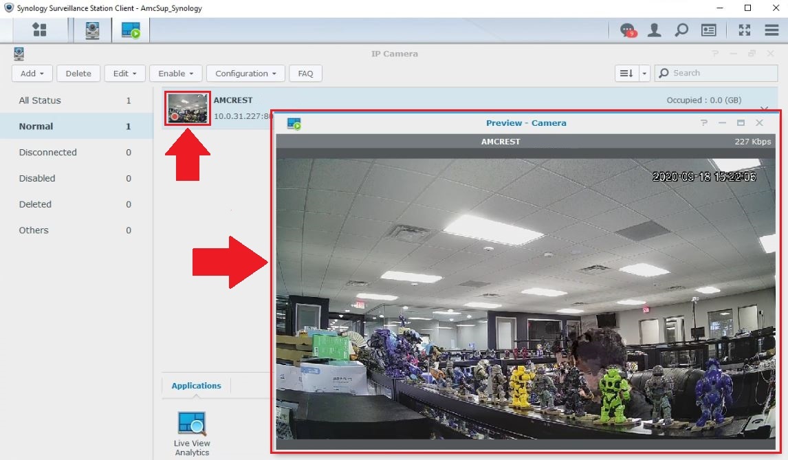Screen dimensions: 788x460
Task: Close the Preview - Camera window
Action: [759, 122]
